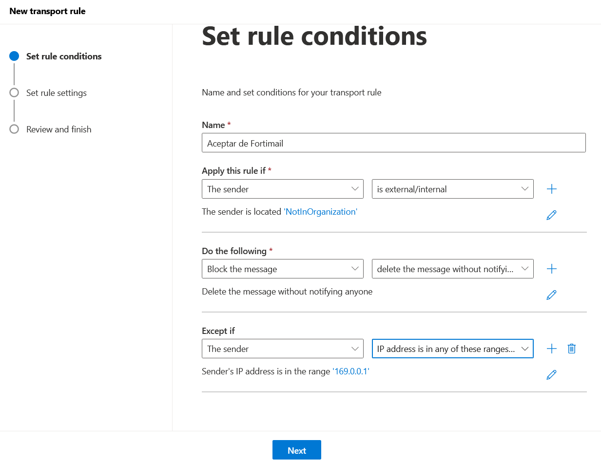601x461 pixels.
Task: Open 'The sender' dropdown under Except if
Action: [x=282, y=349]
